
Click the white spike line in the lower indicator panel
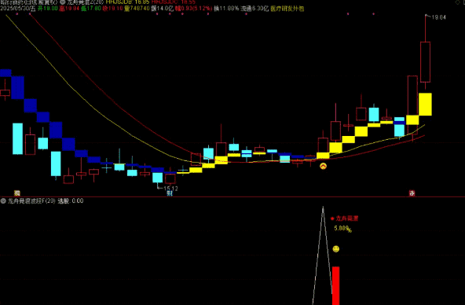pos(323,255)
